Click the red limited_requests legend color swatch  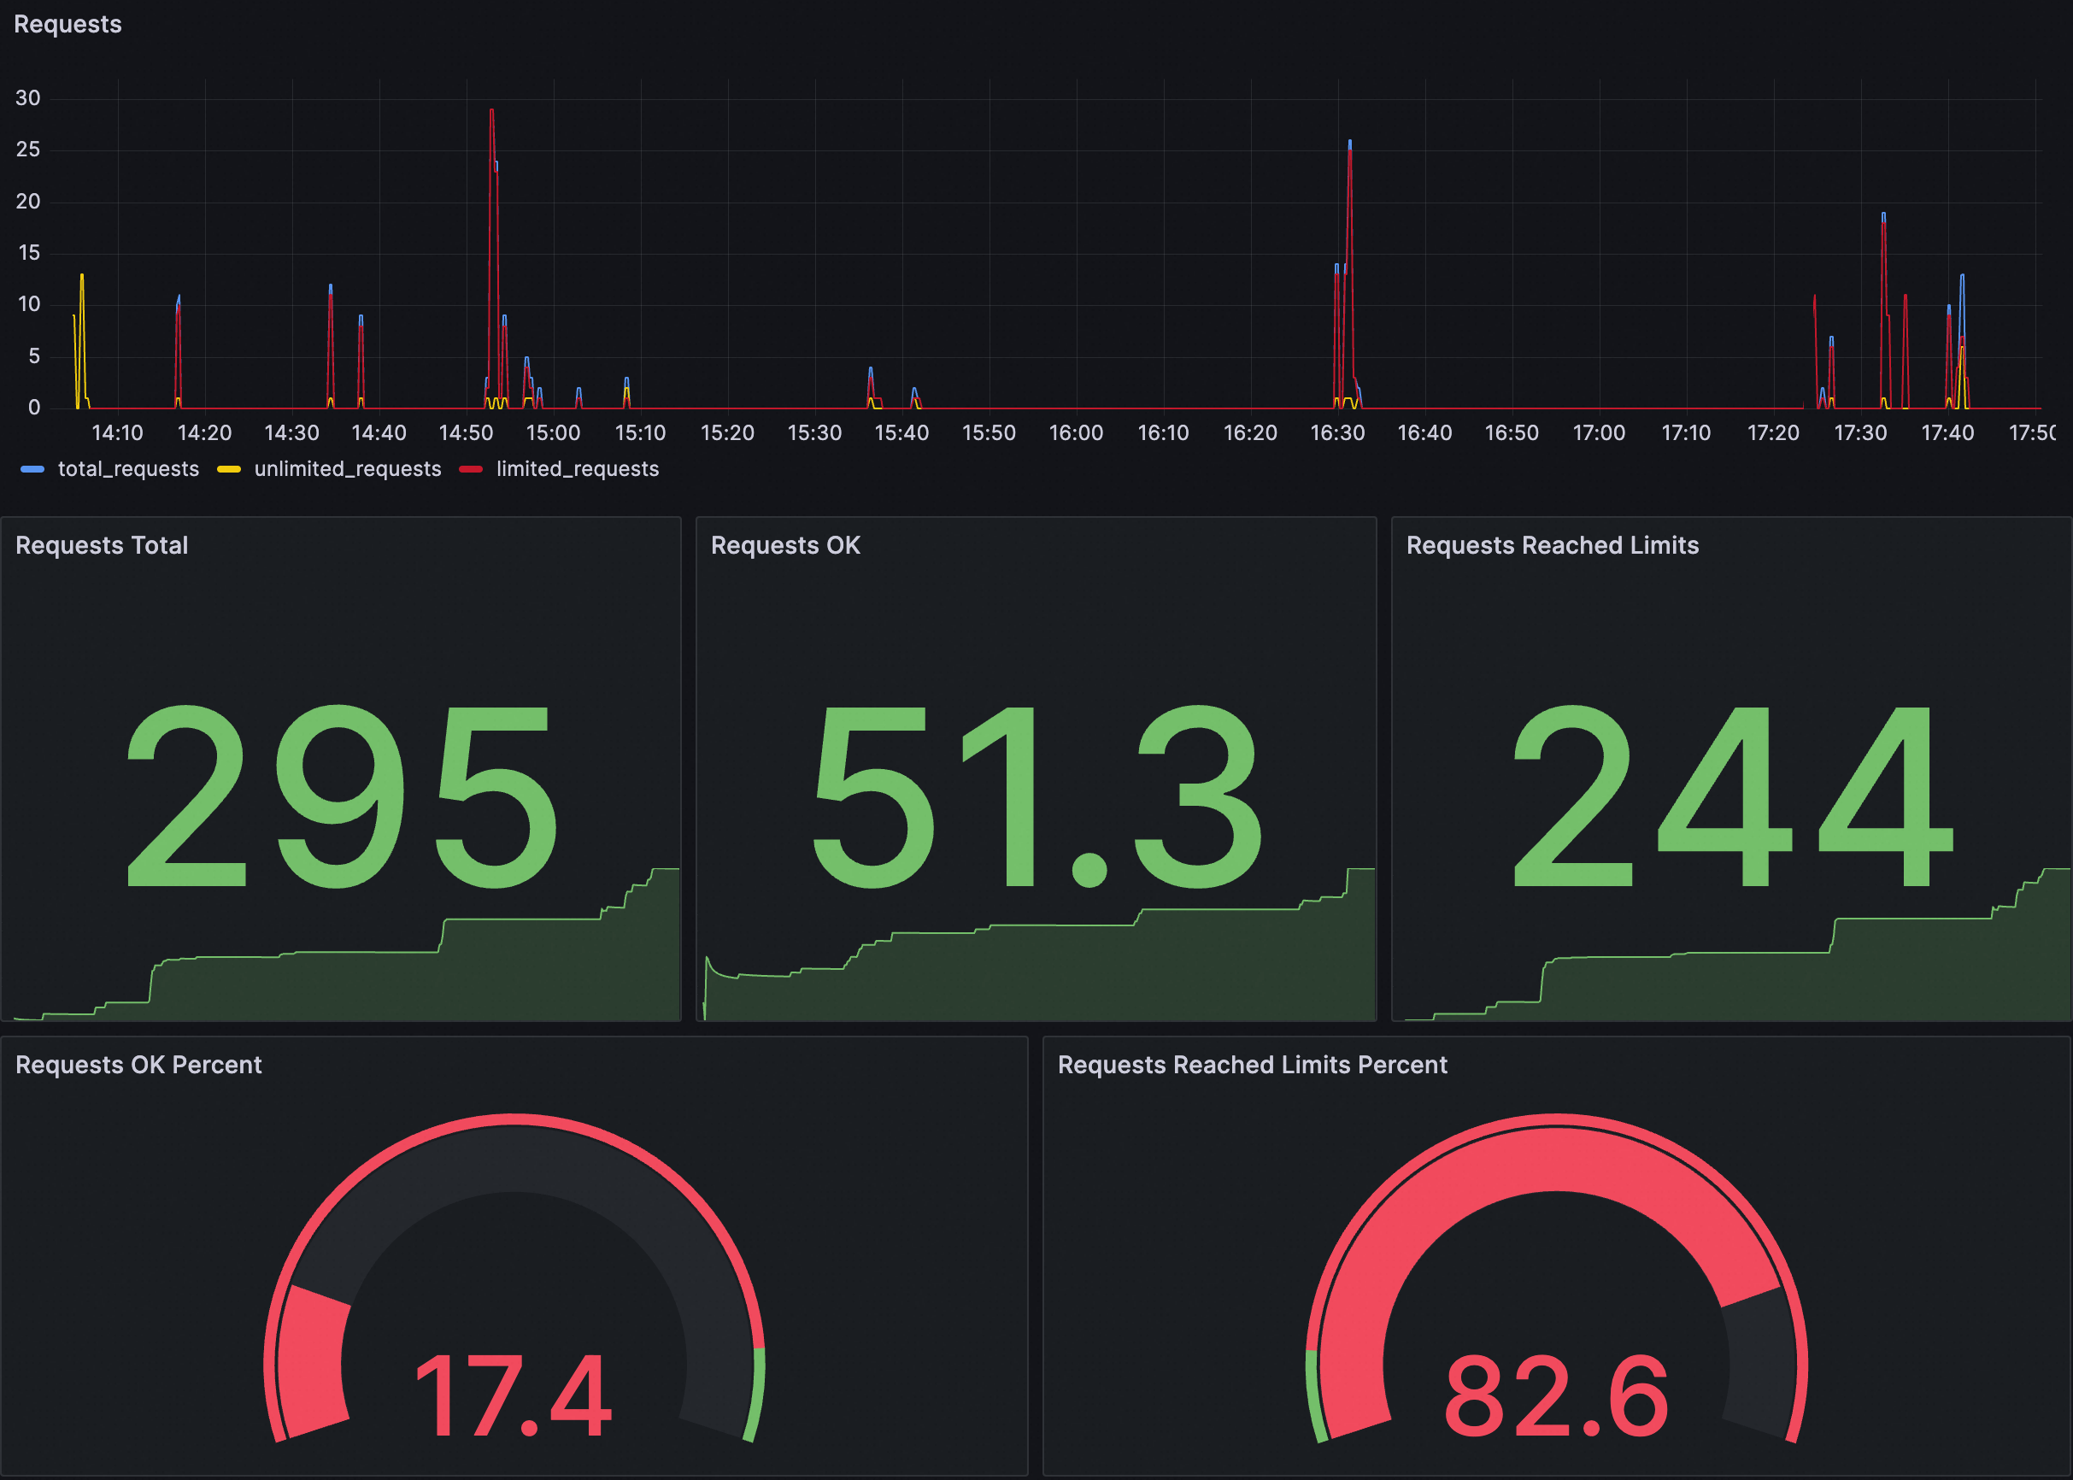[x=470, y=469]
